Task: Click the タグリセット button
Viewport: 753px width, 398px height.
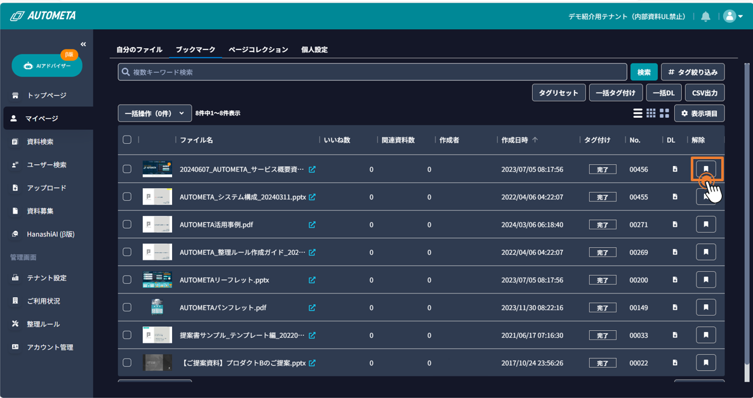Action: click(x=559, y=93)
